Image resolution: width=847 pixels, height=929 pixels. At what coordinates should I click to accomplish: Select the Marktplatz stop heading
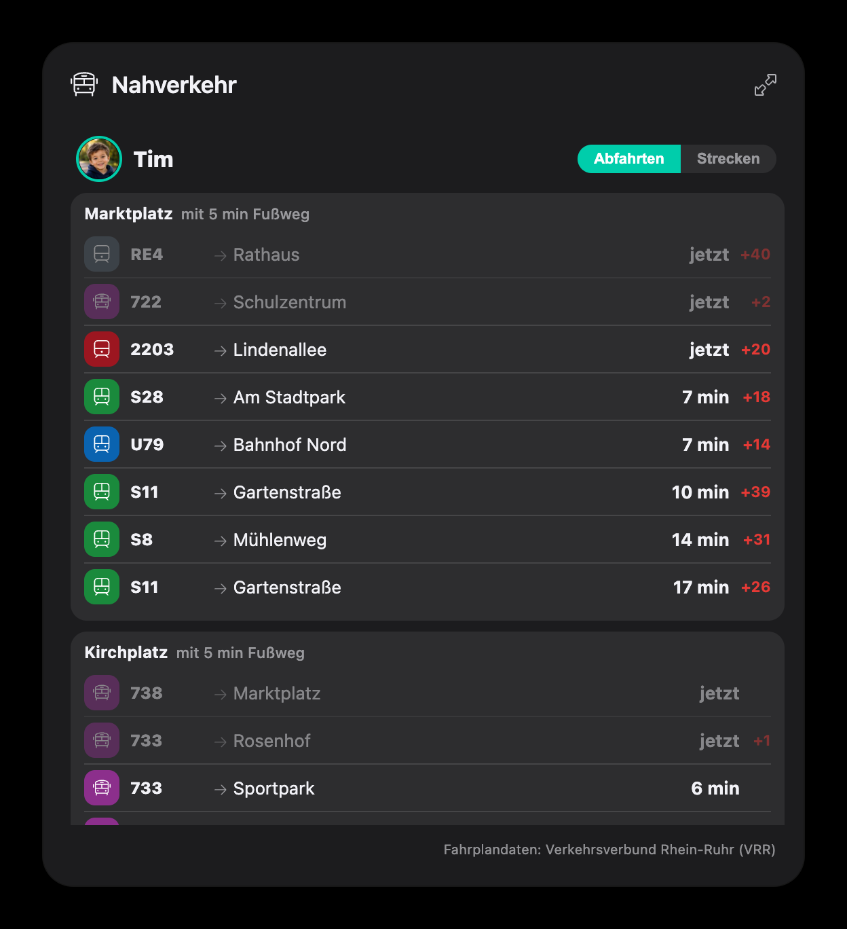(x=128, y=214)
